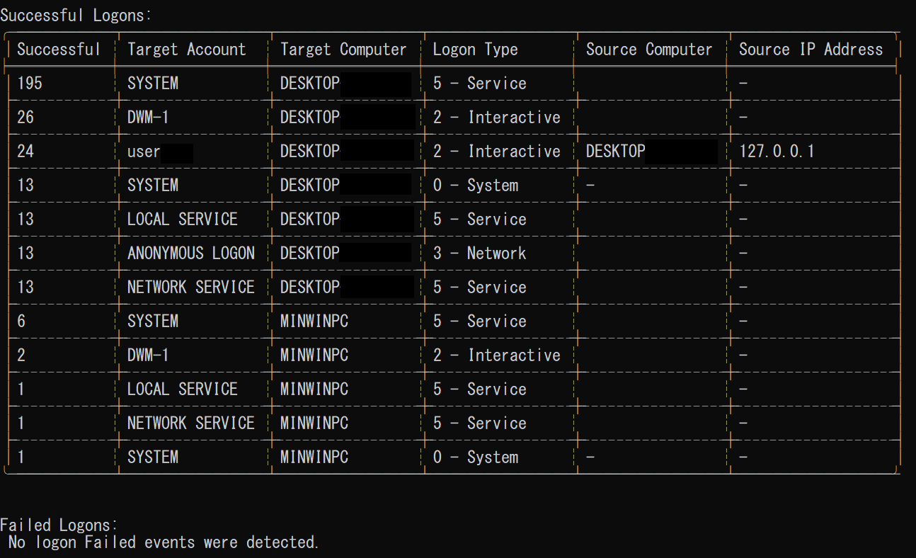The width and height of the screenshot is (916, 558).
Task: Click the 'Logon Type' column header
Action: [x=475, y=50]
